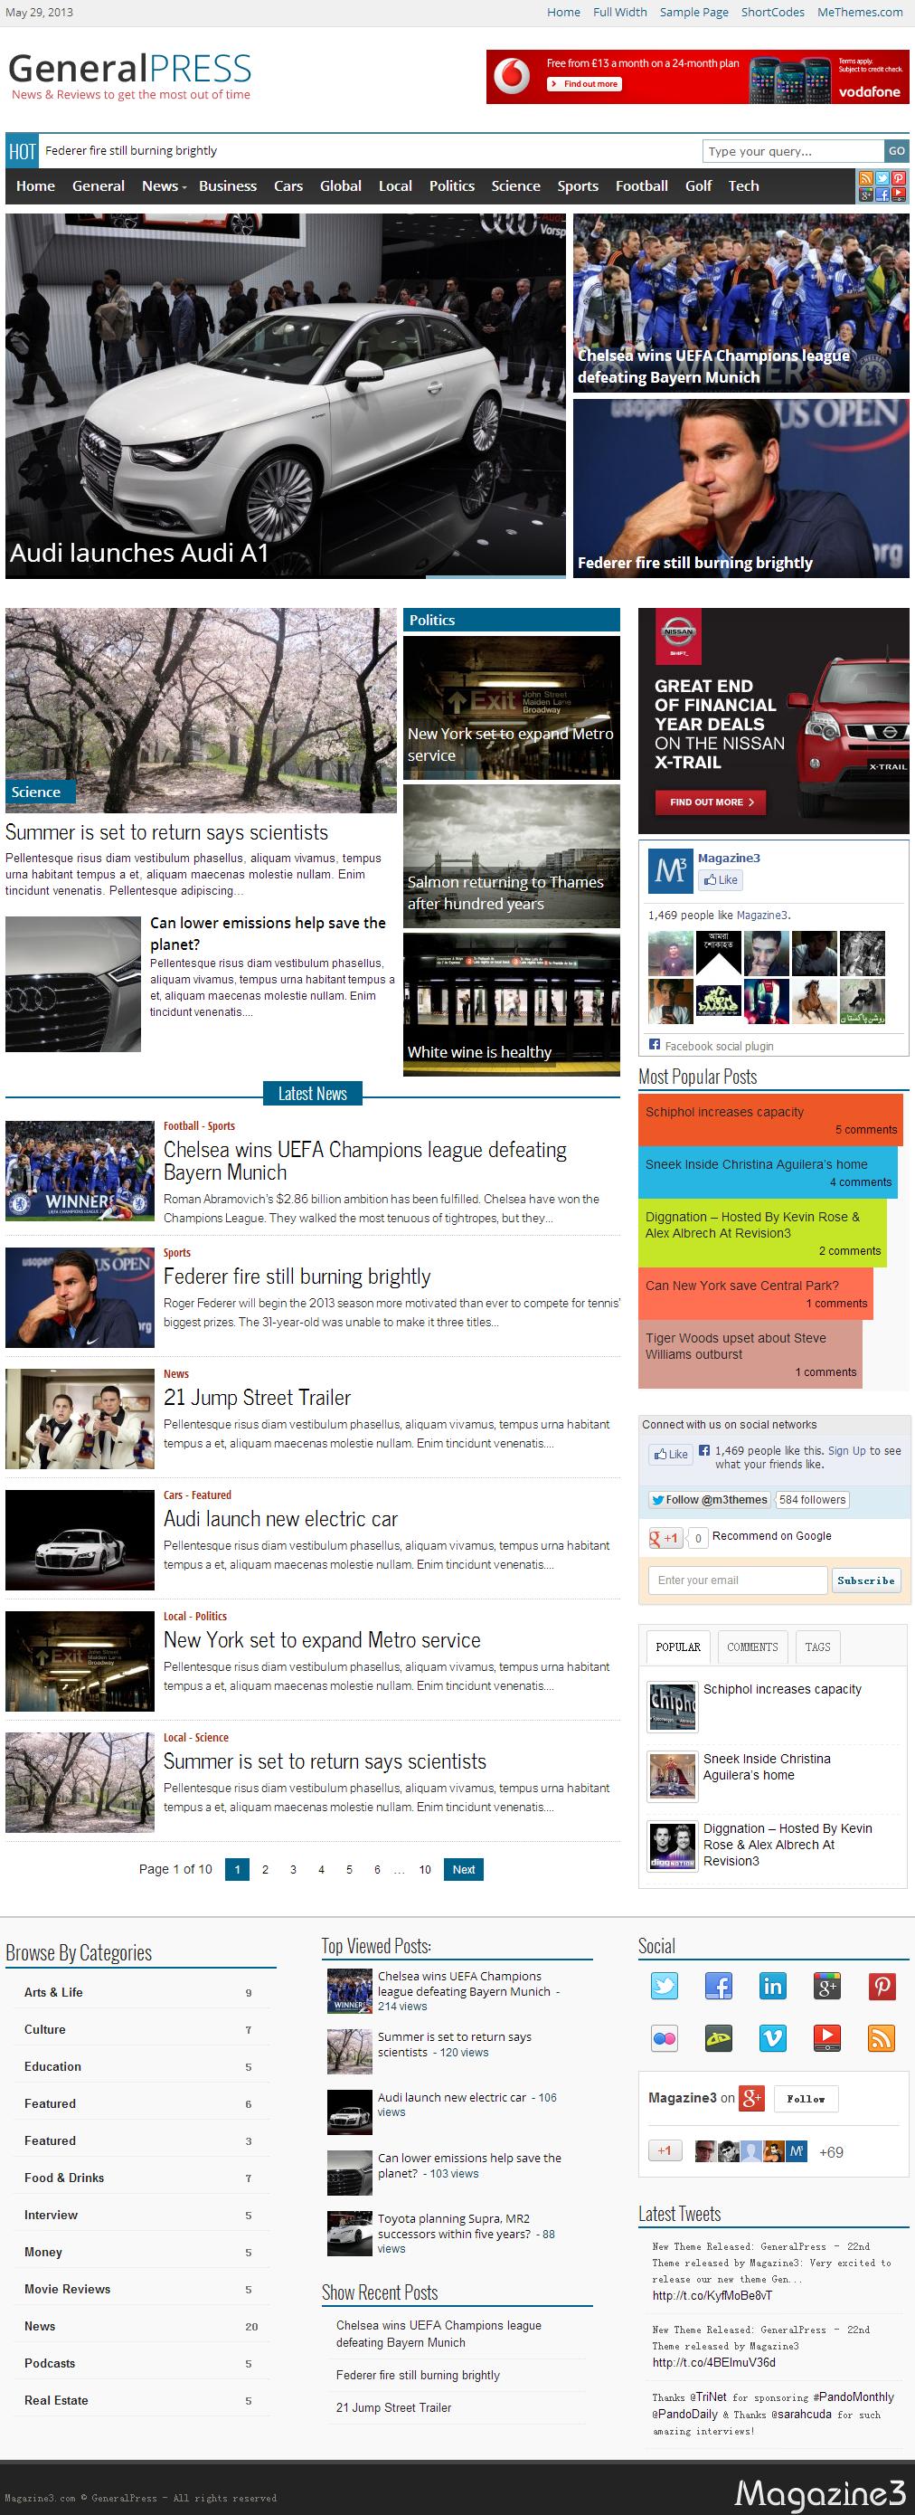This screenshot has height=2515, width=915.
Task: Open orange RSS icon in Social section
Action: point(882,2038)
